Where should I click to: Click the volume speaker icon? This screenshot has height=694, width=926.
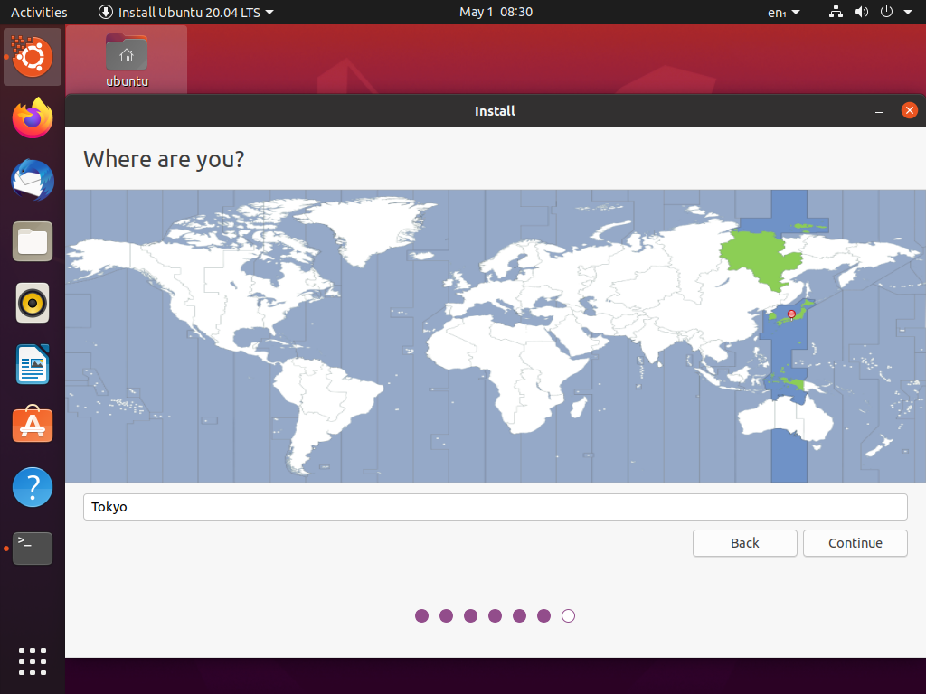click(862, 12)
